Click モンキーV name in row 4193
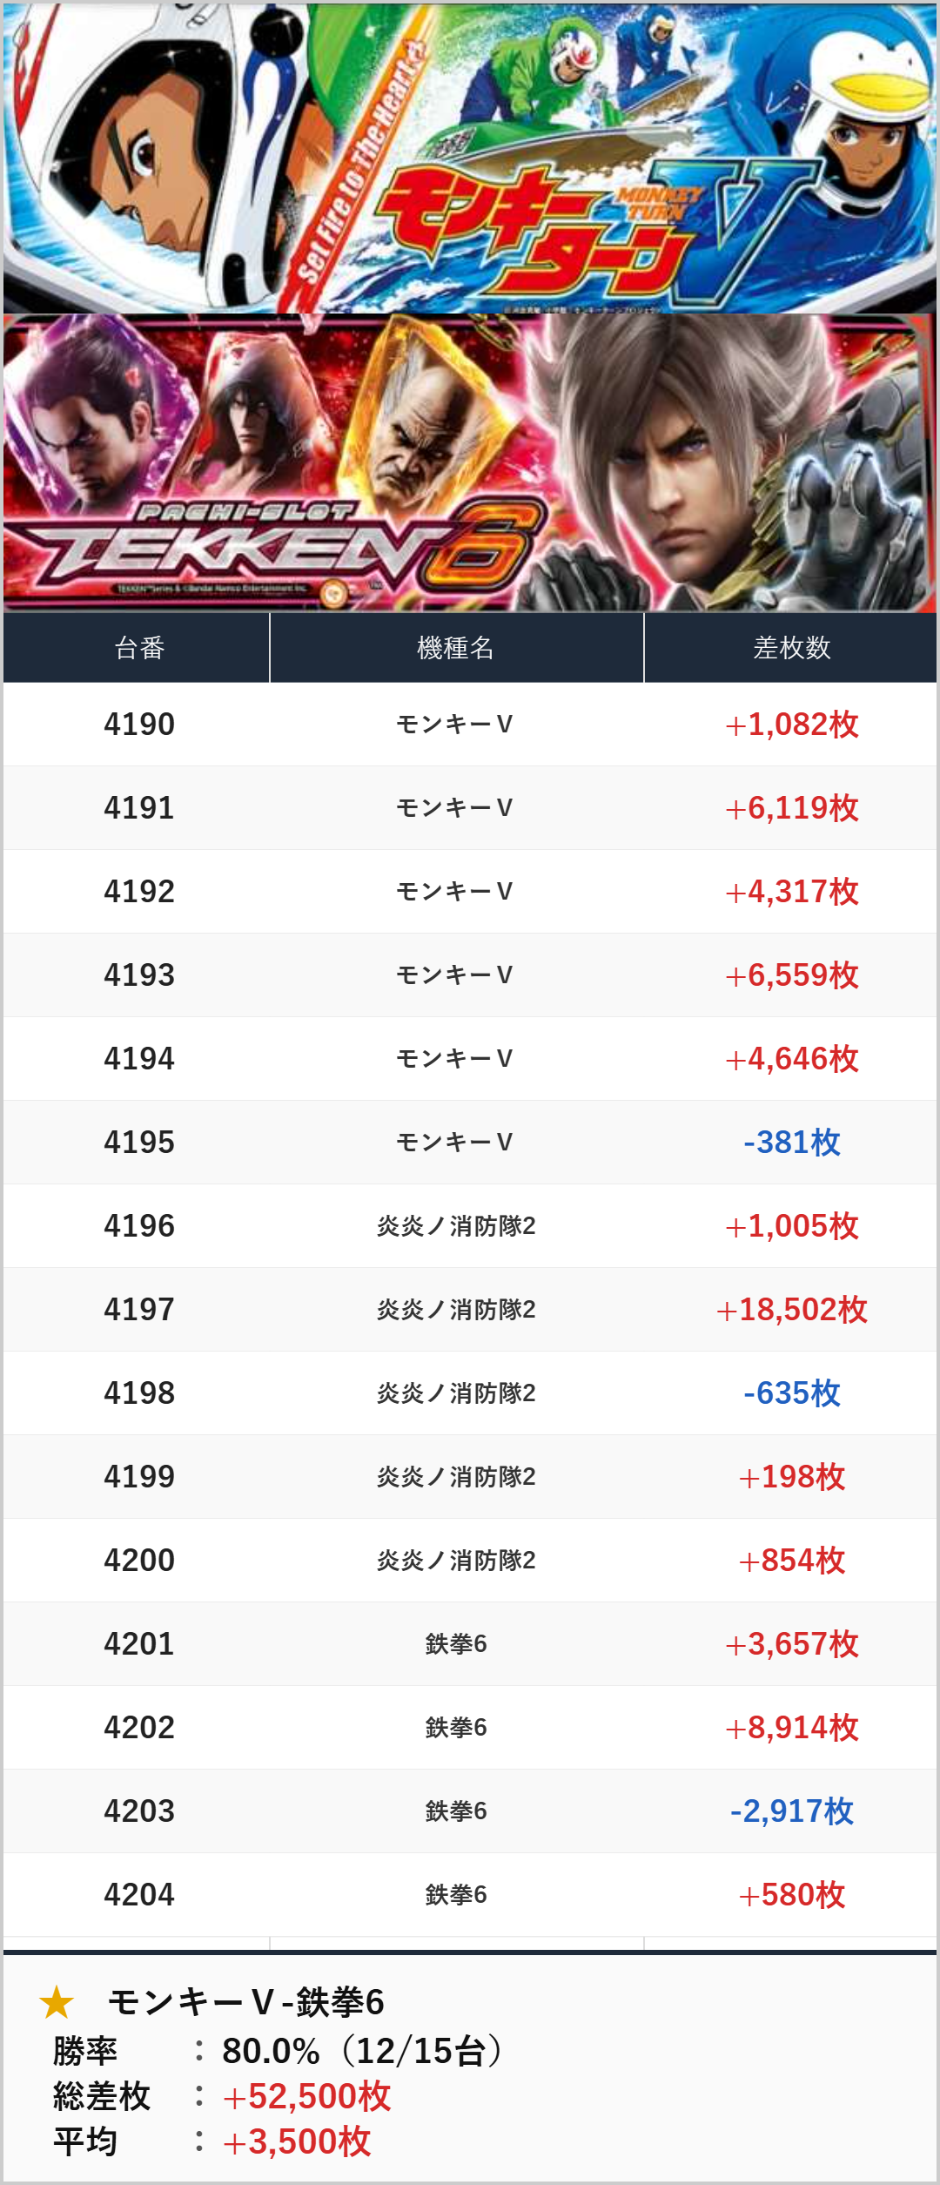The image size is (940, 2185). (x=455, y=975)
